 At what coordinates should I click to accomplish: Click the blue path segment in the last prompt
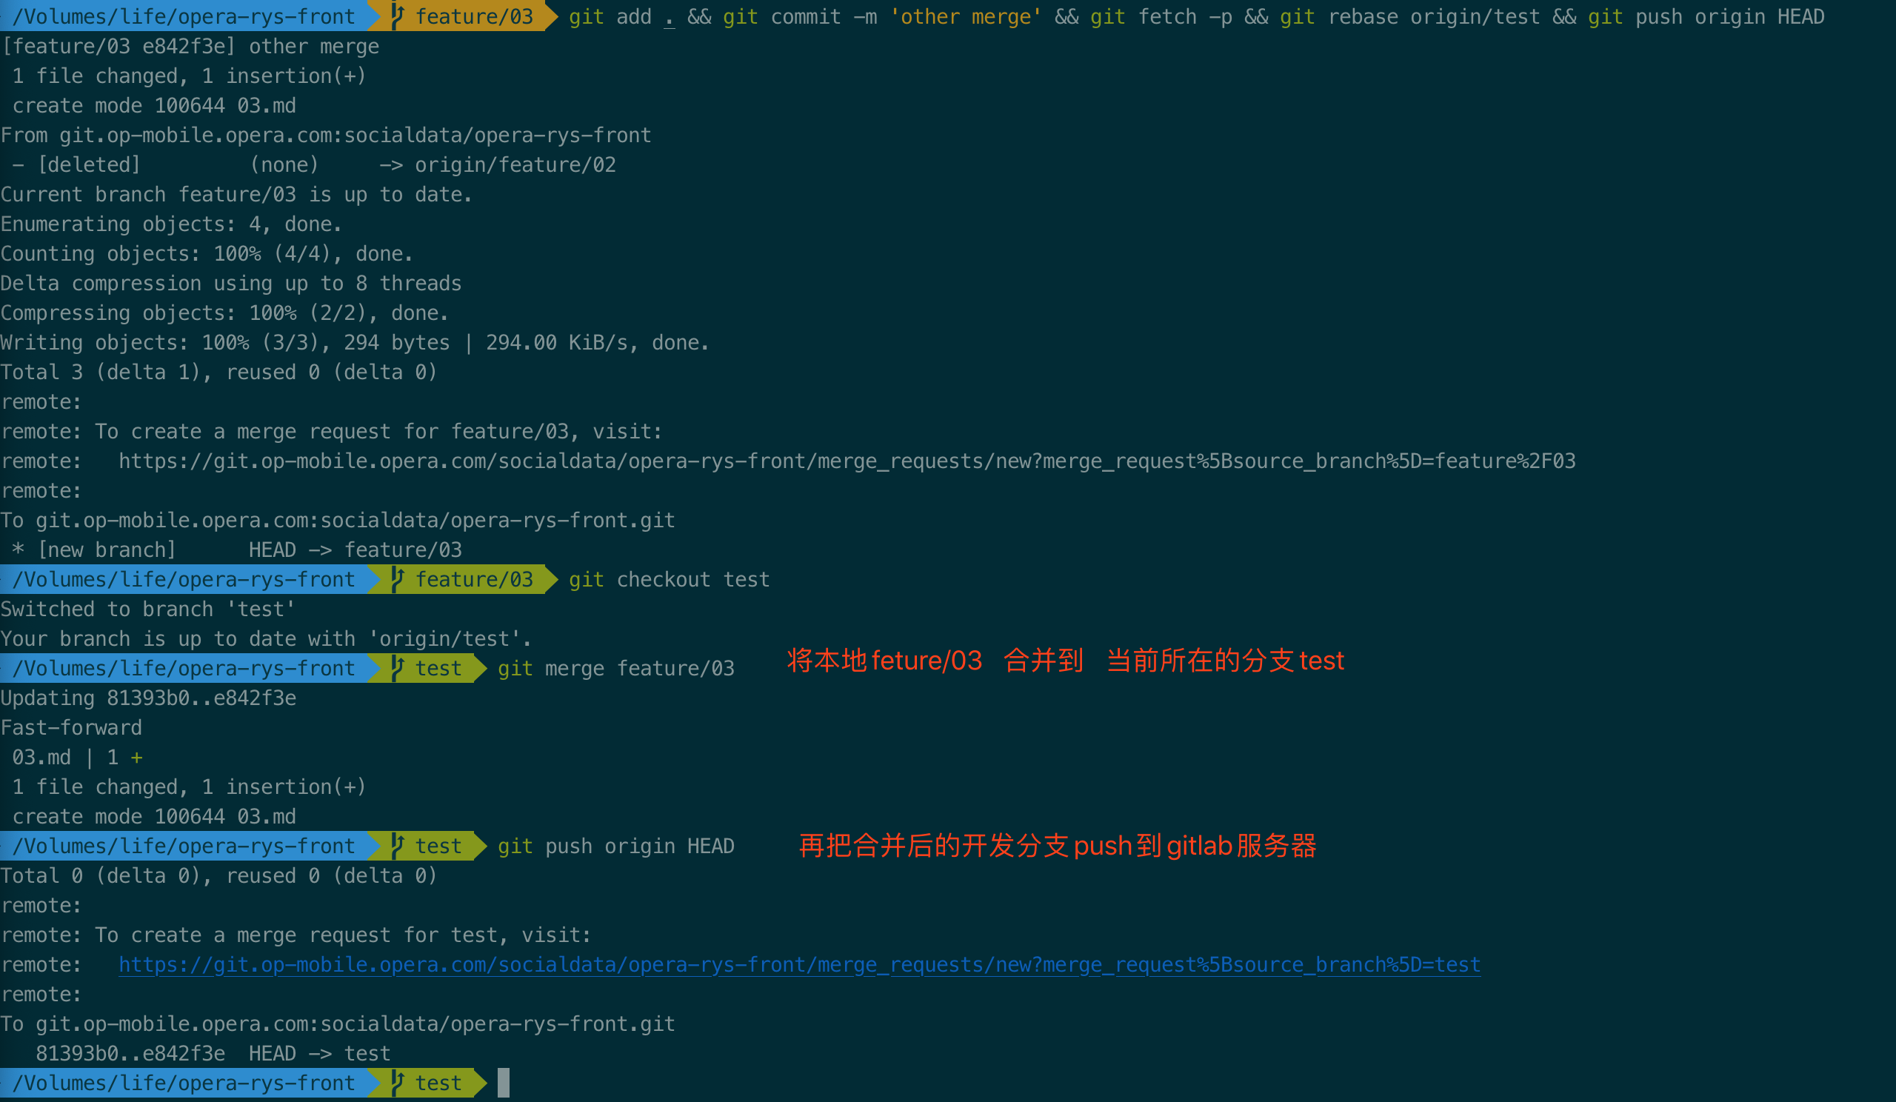184,1083
